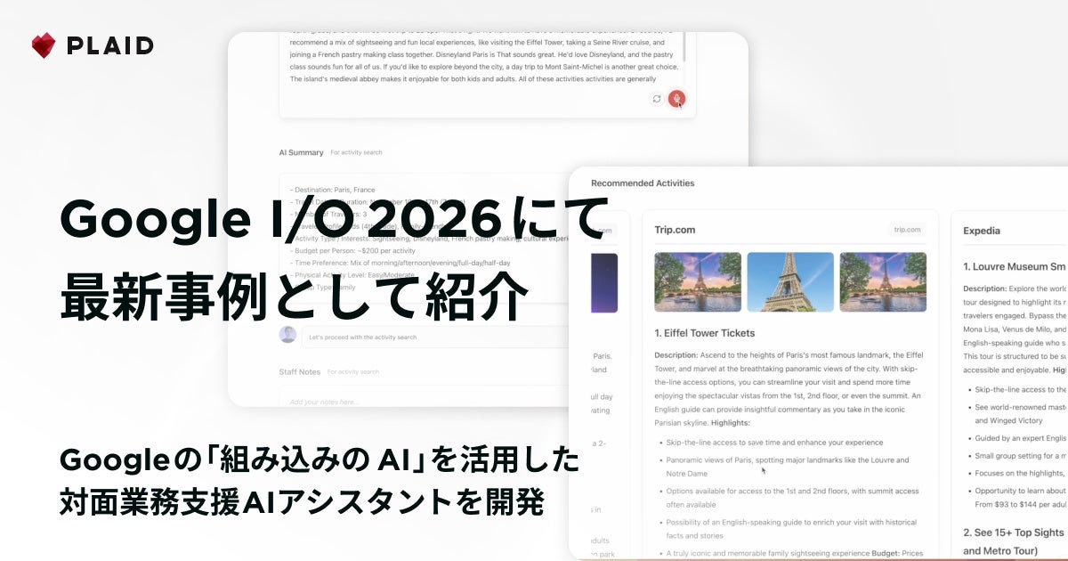Viewport: 1068px width, 561px height.
Task: Click the "1. Louvre Museum" heading in Expedia card
Action: coord(1015,266)
